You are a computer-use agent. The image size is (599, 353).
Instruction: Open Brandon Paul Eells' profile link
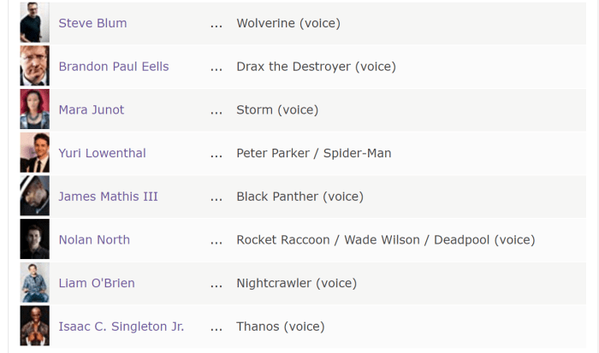[x=114, y=67]
